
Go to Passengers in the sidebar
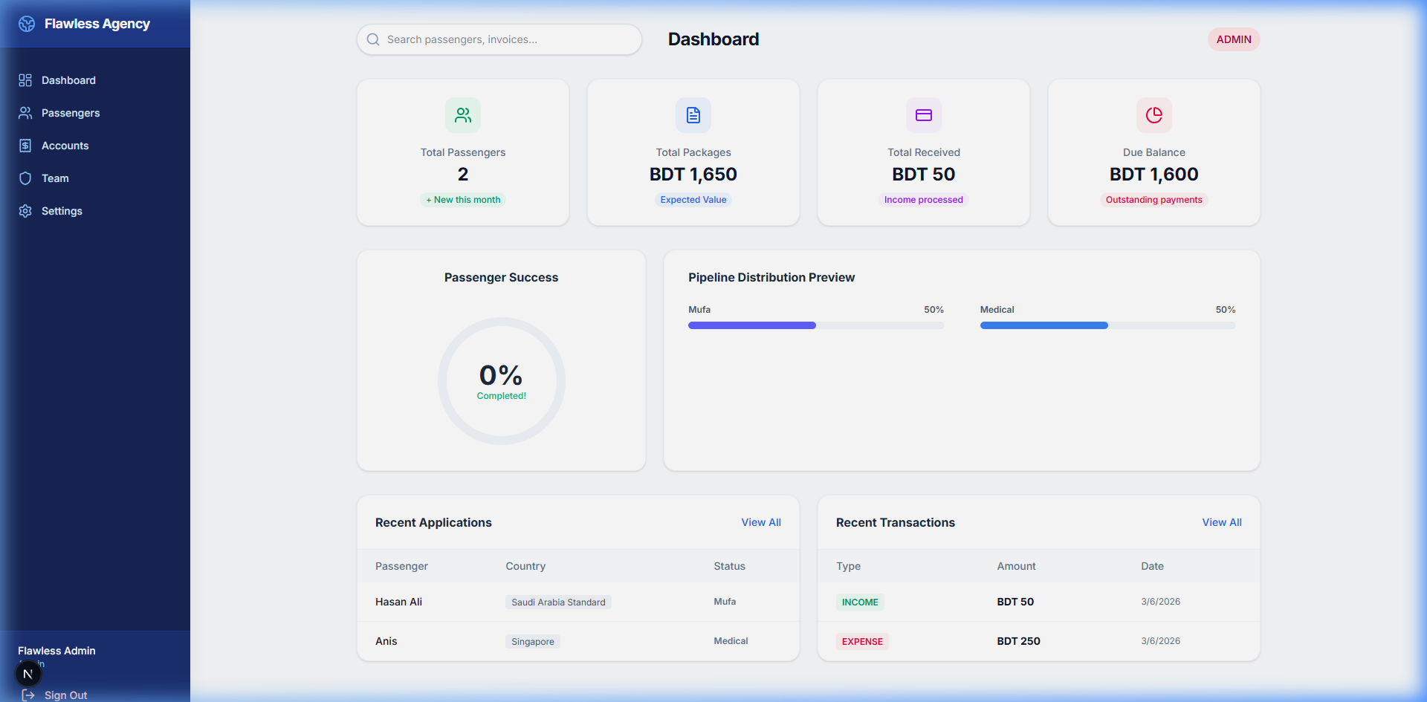click(70, 113)
